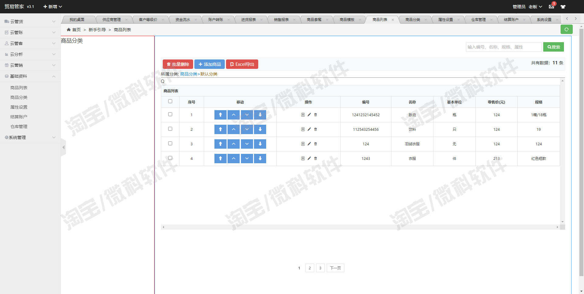Edit product 112543254456 with pencil icon
This screenshot has height=294, width=584.
pos(309,129)
